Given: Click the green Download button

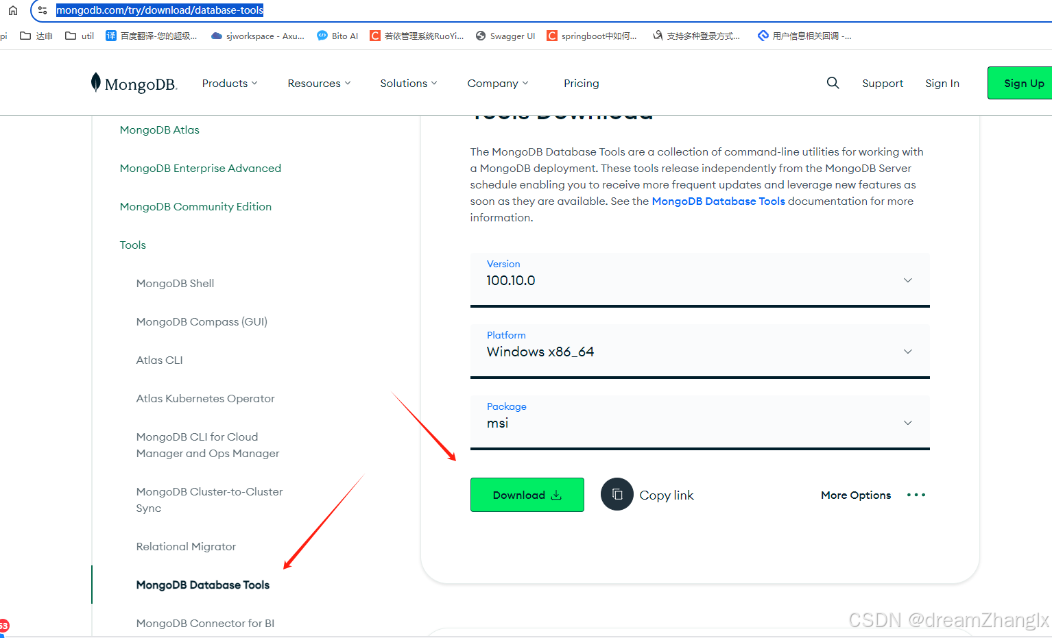Looking at the screenshot, I should [527, 495].
